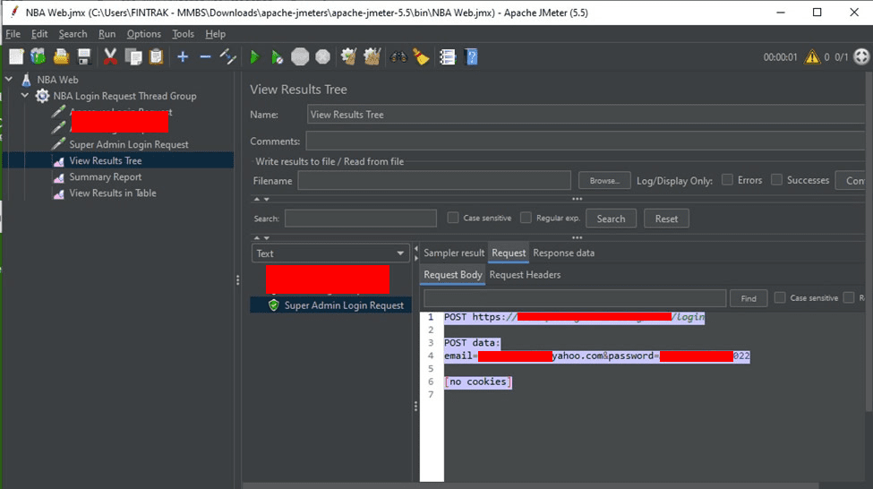Click the Save floppy disk icon
Screen dimensions: 873x489
click(84, 57)
